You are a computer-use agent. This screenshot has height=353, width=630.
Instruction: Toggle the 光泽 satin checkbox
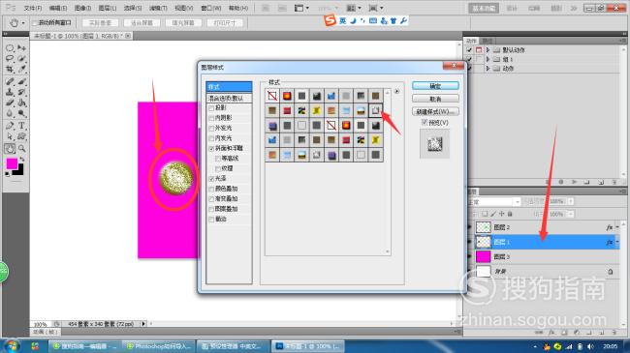click(211, 179)
